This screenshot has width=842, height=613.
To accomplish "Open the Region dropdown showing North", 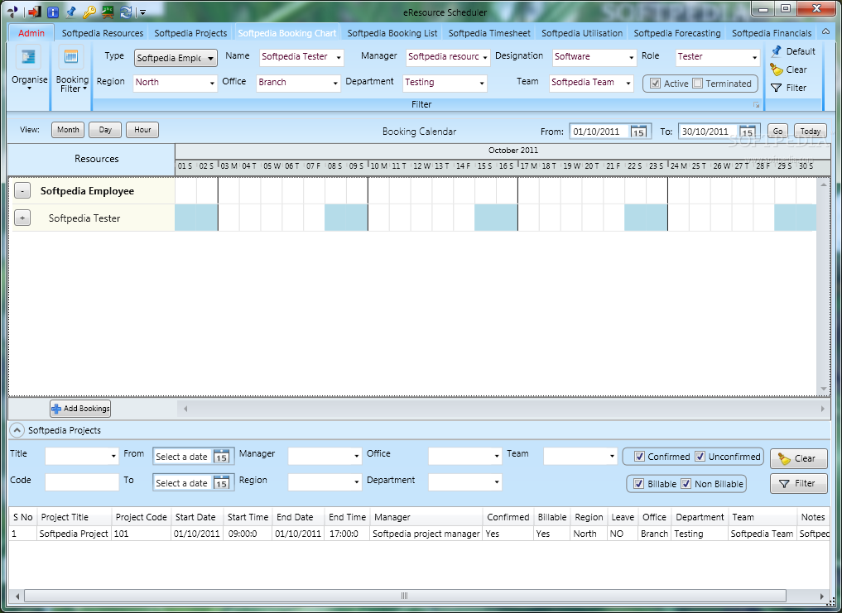I will pos(175,83).
